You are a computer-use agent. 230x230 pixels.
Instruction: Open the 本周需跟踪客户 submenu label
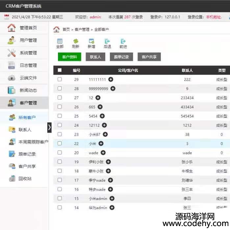[x=34, y=142]
